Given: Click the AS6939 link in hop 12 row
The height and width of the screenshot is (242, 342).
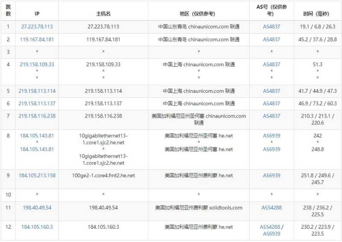Looking at the screenshot, I should [x=271, y=234].
